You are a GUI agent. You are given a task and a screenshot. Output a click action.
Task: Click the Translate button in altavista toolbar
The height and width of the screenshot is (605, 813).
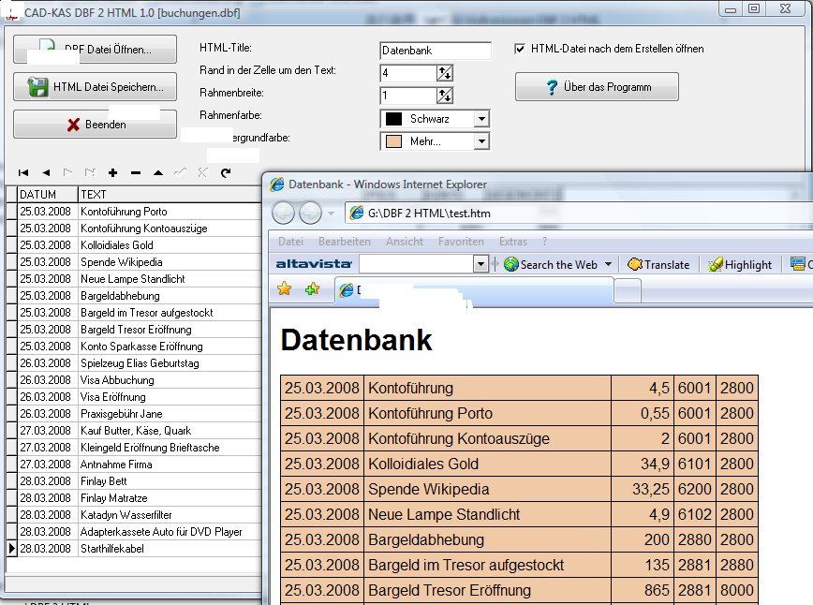tap(658, 265)
